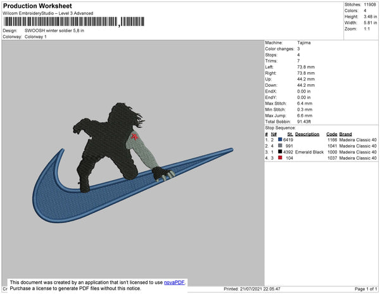The height and width of the screenshot is (294, 380).
Task: Click the 'Min Stitch:' value '0.3 mm'
Action: pos(305,110)
